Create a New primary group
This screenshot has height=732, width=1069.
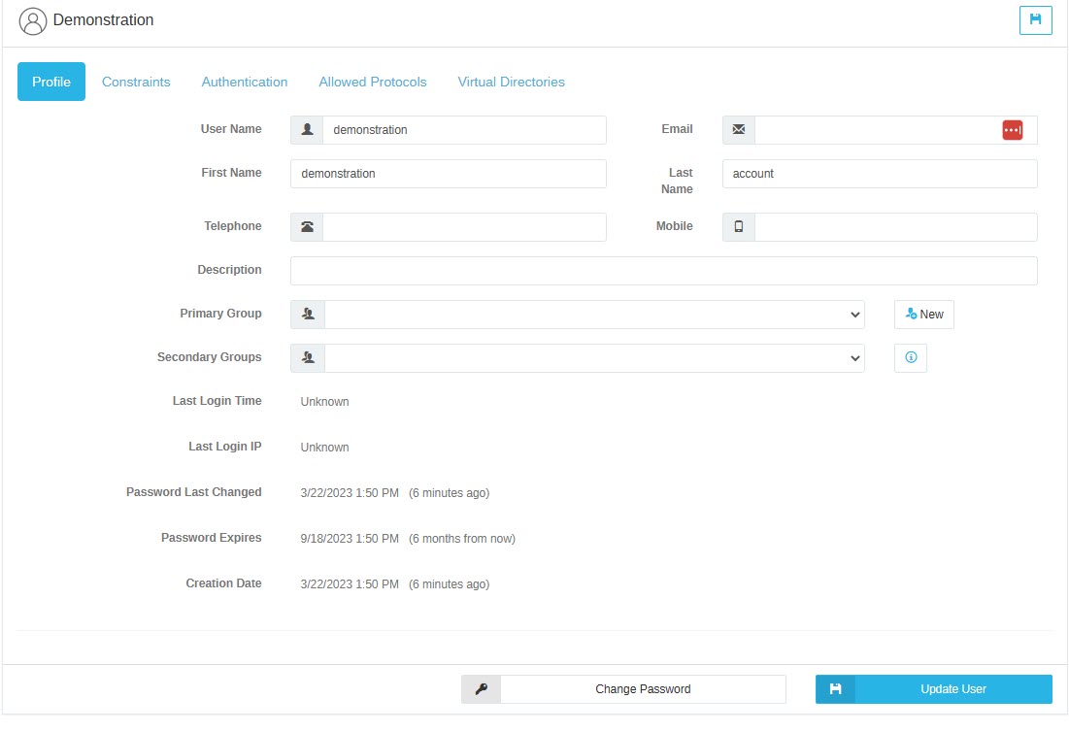click(x=923, y=315)
